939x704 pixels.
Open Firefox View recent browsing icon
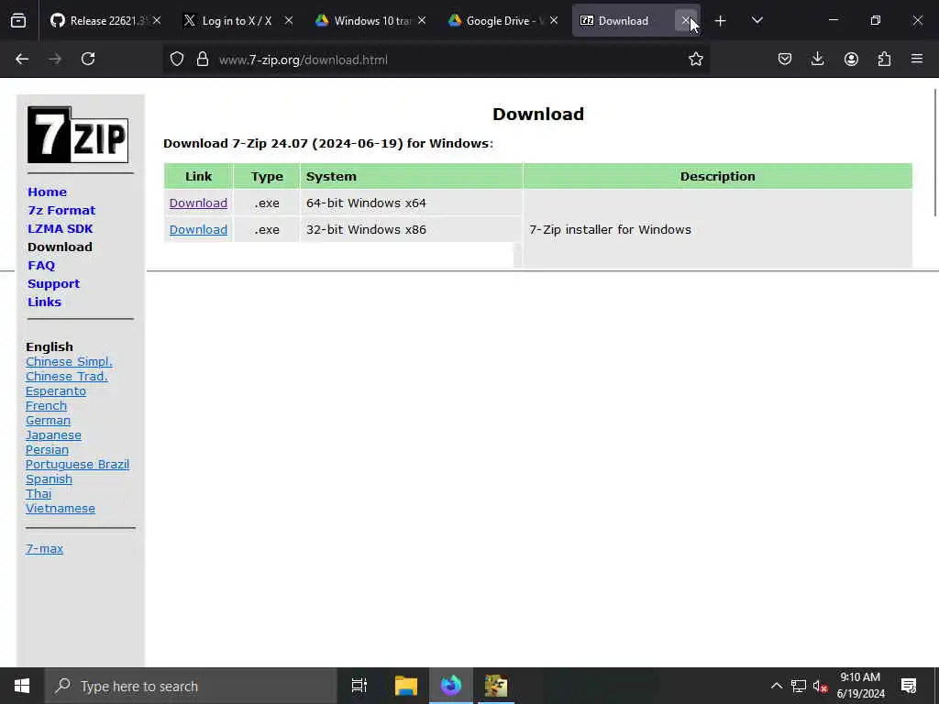[18, 21]
